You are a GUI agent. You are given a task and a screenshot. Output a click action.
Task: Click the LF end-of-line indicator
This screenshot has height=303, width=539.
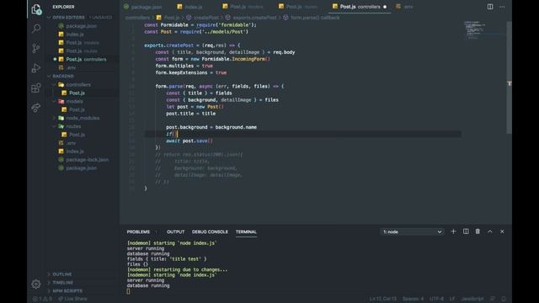452,299
